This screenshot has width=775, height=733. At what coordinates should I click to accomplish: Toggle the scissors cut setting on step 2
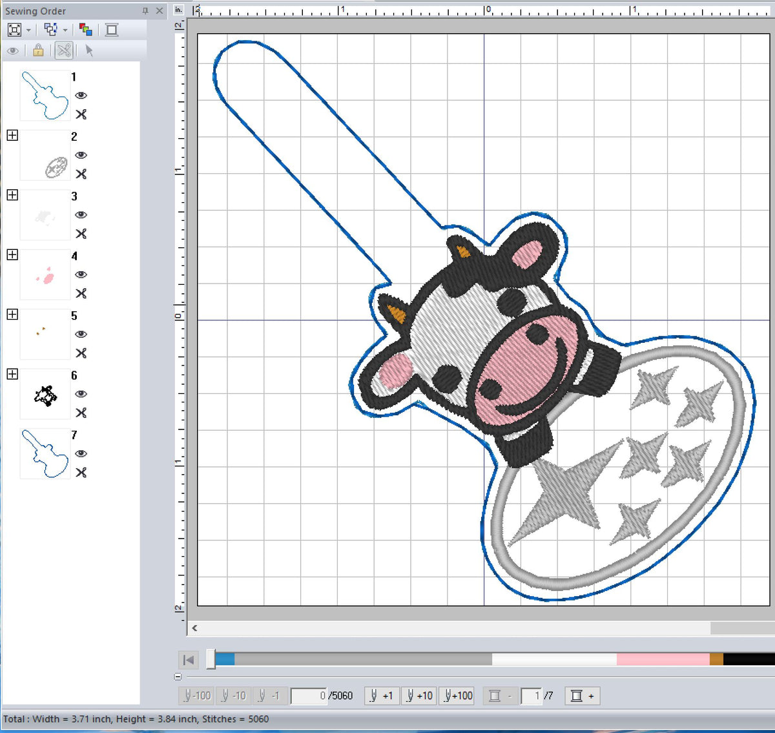(81, 174)
